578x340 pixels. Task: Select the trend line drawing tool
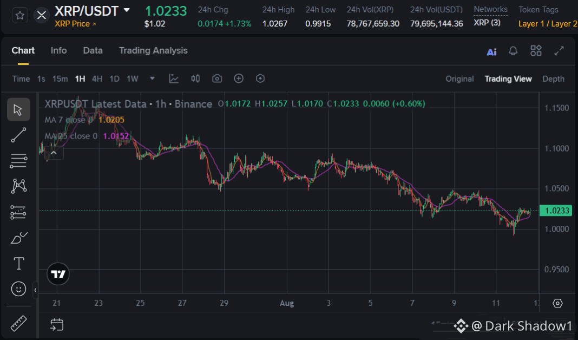(x=18, y=135)
